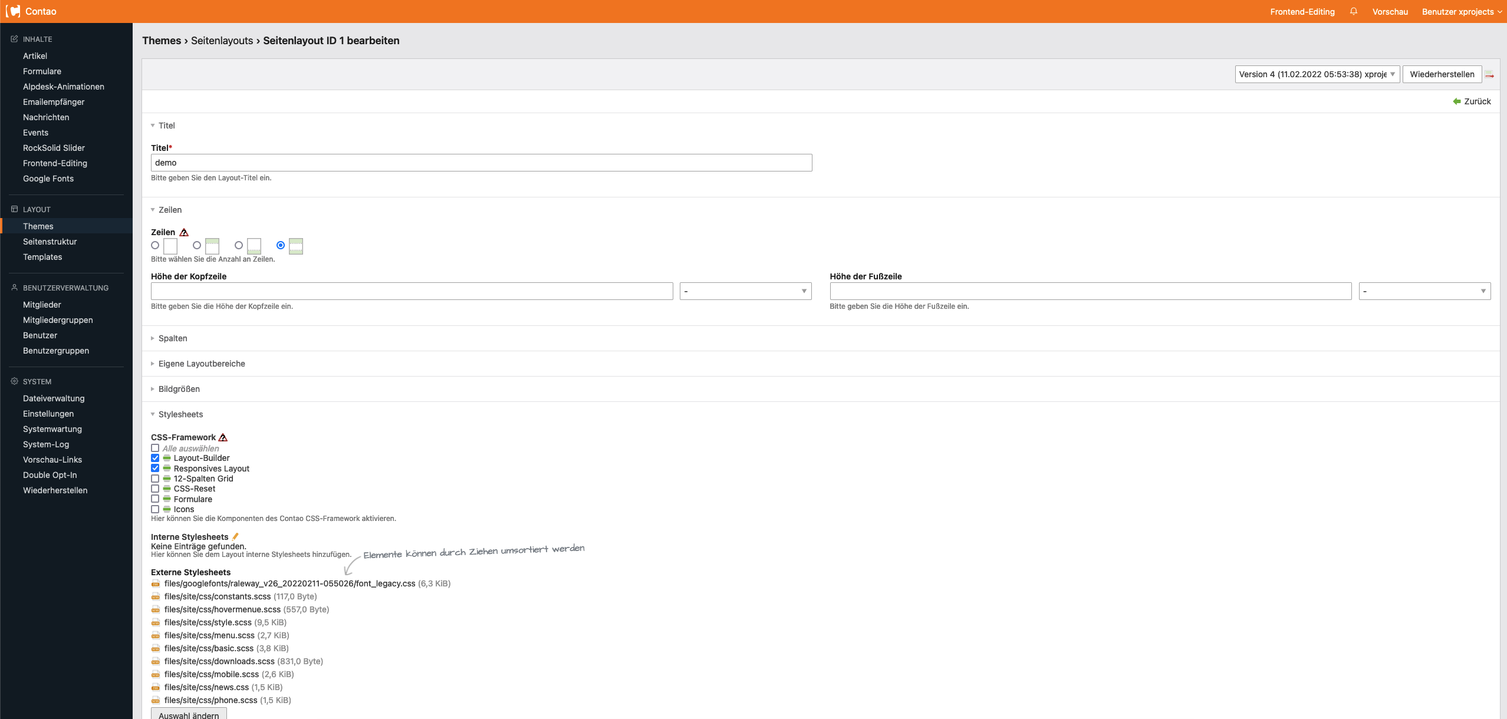The height and width of the screenshot is (719, 1507).
Task: Enable the 12-Spalten Grid checkbox
Action: (155, 479)
